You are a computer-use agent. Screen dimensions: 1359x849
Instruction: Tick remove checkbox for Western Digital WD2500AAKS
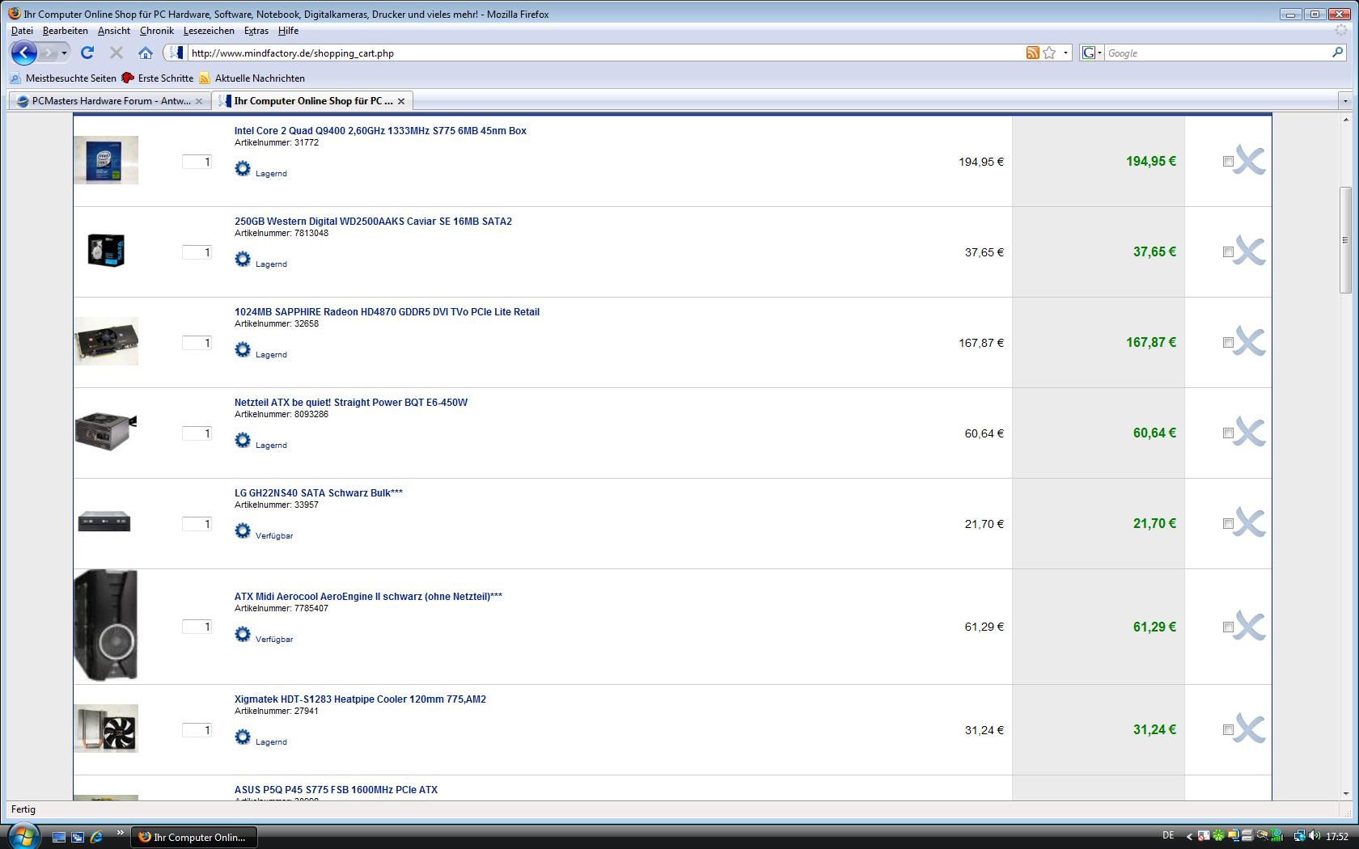click(1228, 252)
